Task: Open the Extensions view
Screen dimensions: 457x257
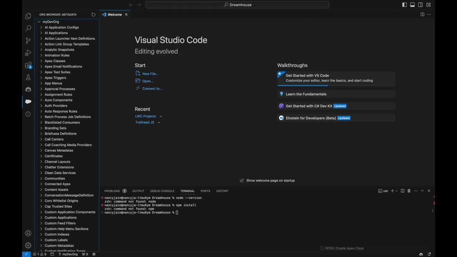Action: [28, 65]
